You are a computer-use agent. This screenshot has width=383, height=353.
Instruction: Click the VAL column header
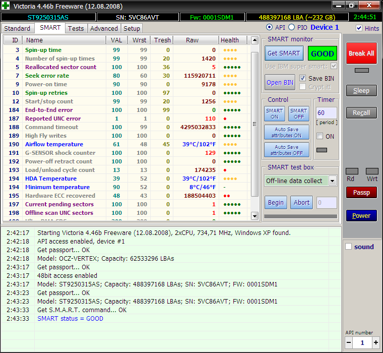[116, 40]
